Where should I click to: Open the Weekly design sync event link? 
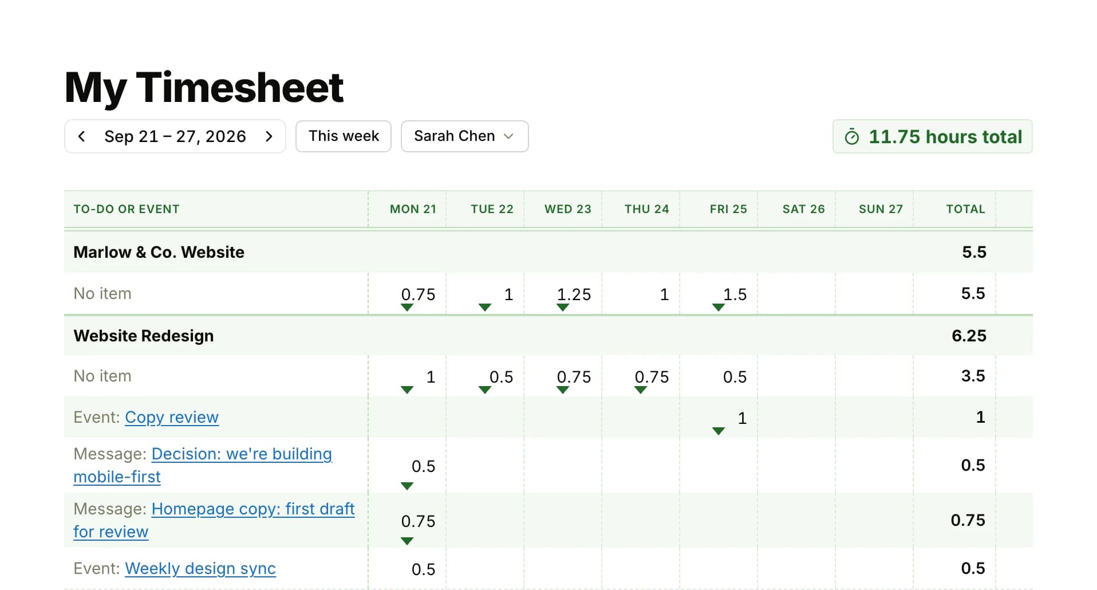200,568
